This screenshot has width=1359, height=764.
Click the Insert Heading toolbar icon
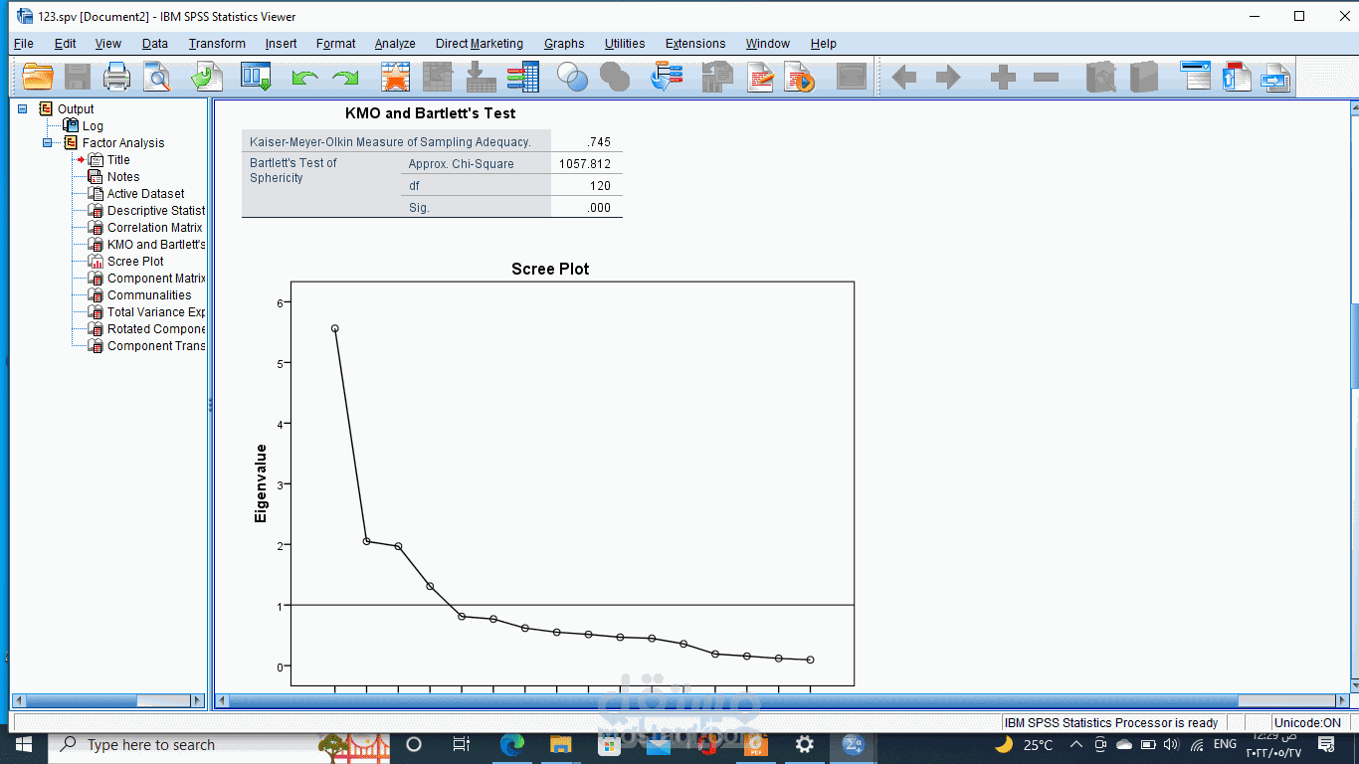1195,77
